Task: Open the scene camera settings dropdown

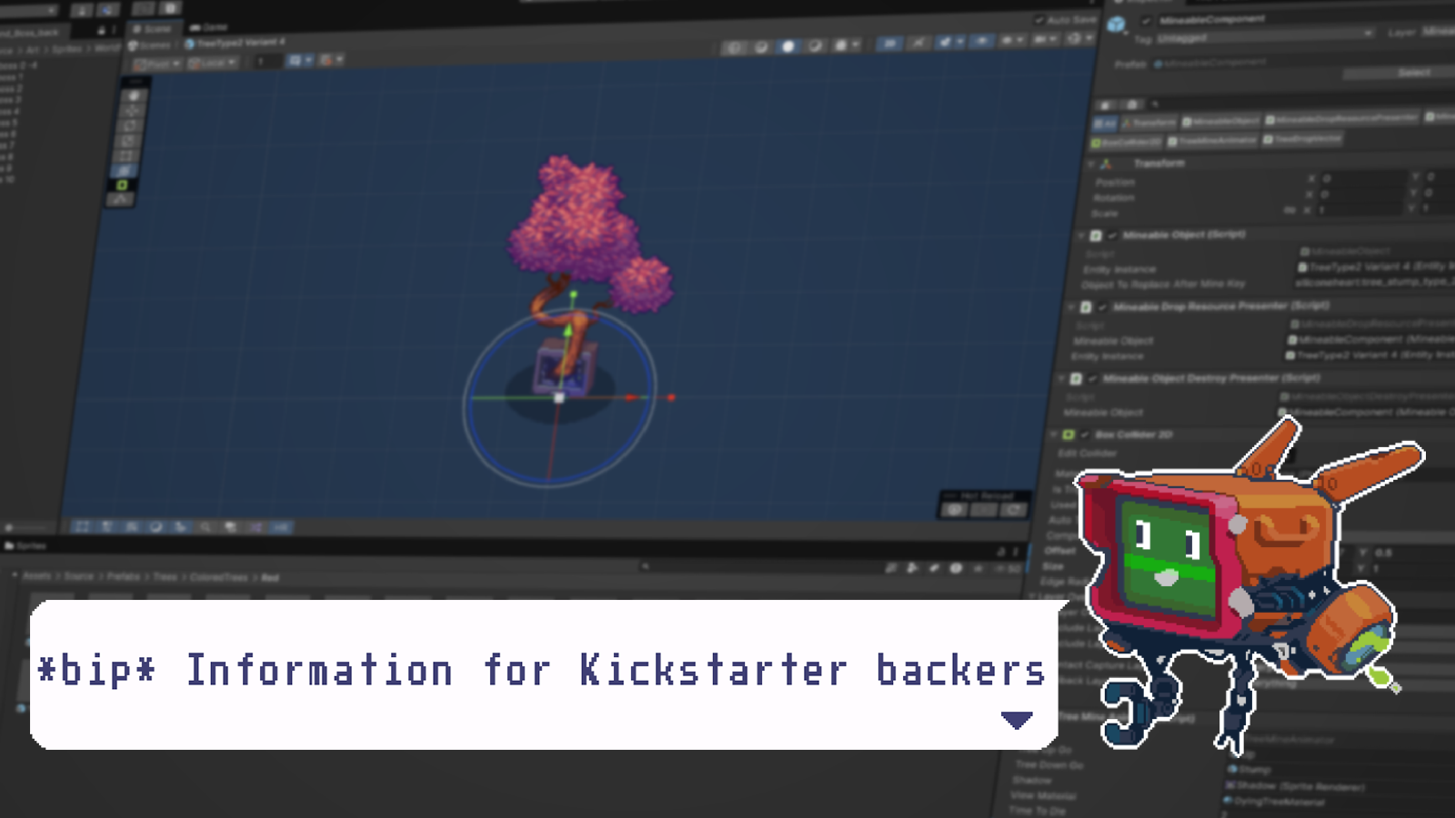Action: [1044, 40]
